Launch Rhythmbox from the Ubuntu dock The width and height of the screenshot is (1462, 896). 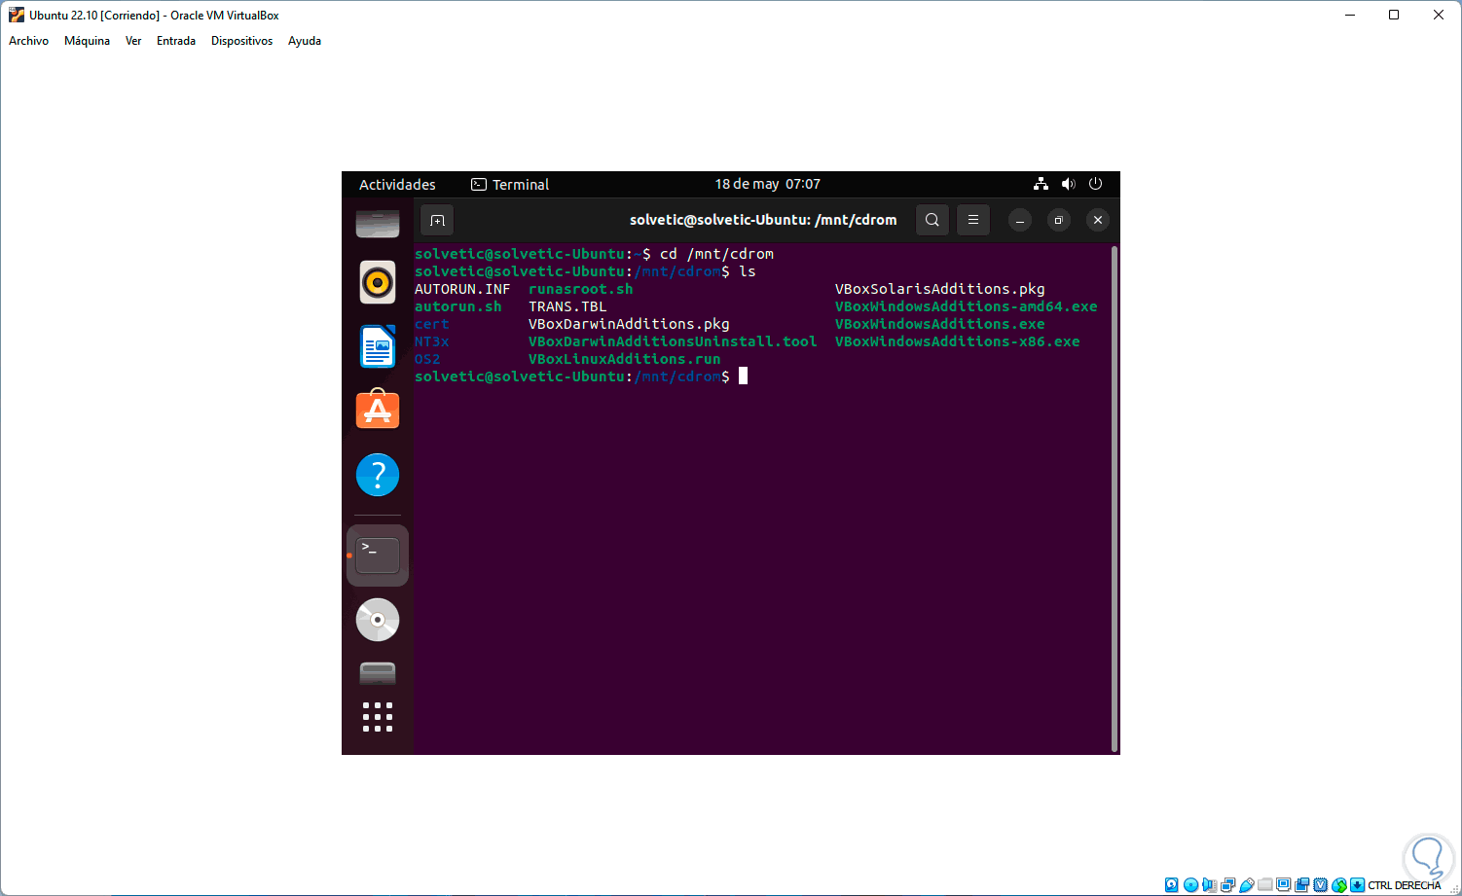(x=378, y=282)
